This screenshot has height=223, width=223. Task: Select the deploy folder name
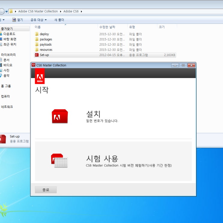click(44, 34)
